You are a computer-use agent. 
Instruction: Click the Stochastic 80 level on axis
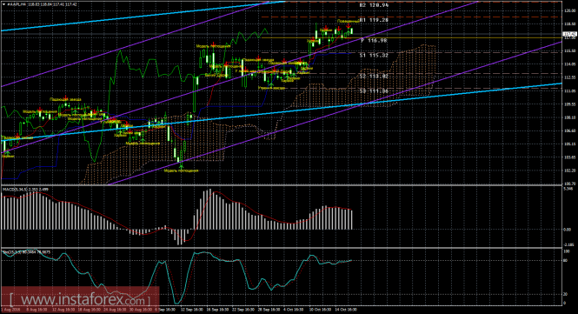click(x=566, y=260)
